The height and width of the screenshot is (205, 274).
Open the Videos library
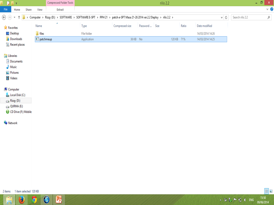(x=14, y=78)
